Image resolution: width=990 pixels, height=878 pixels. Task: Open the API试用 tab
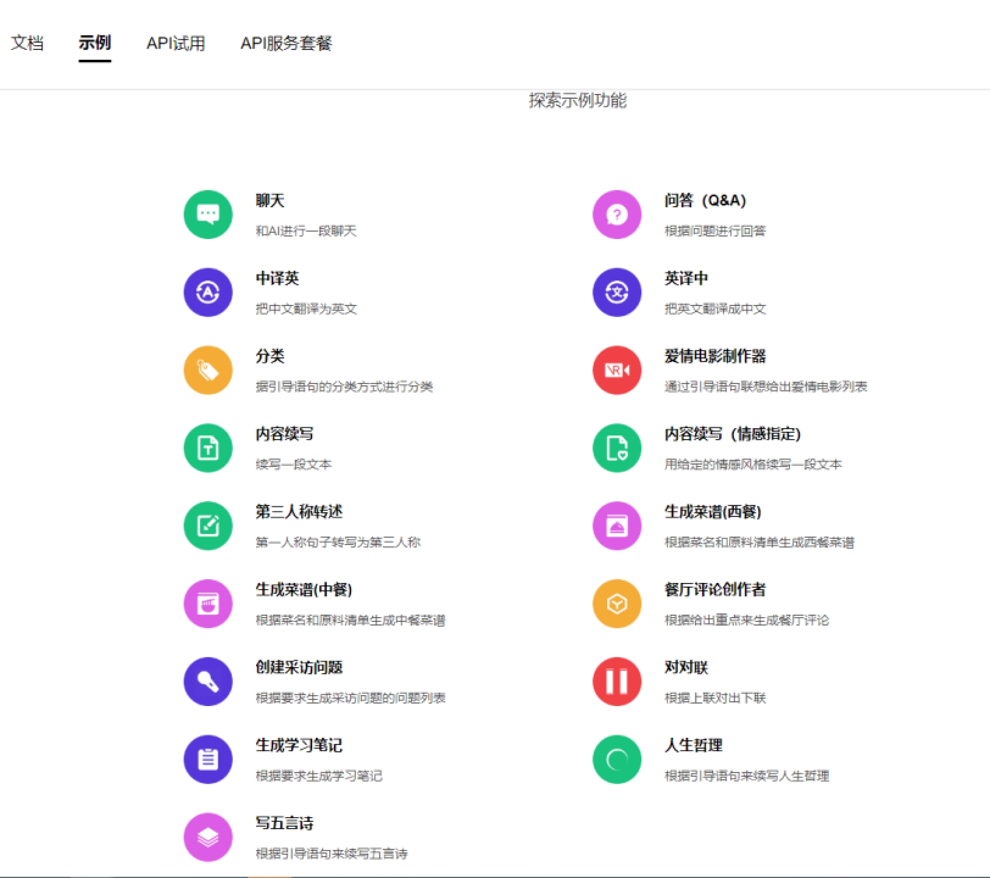[x=176, y=43]
